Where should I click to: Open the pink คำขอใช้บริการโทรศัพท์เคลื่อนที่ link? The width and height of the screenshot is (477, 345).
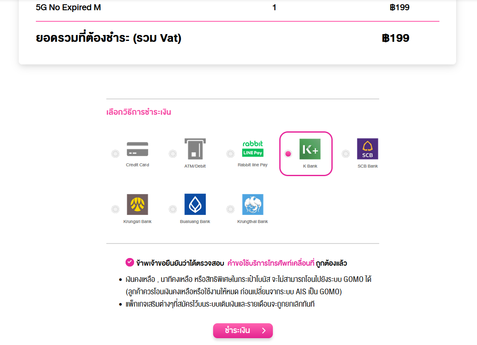point(271,263)
